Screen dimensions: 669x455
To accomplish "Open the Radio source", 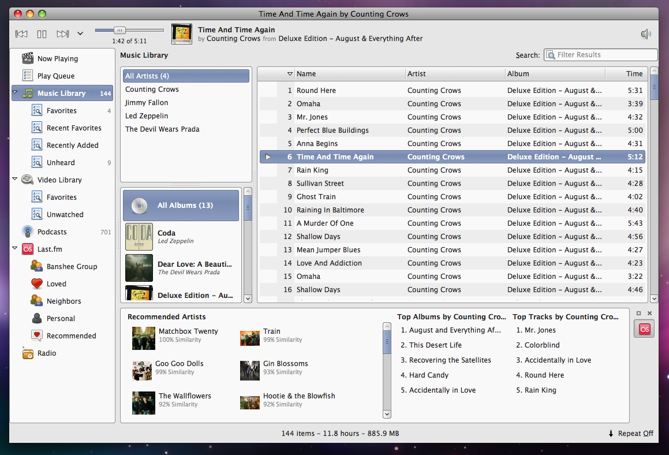I will coord(63,353).
